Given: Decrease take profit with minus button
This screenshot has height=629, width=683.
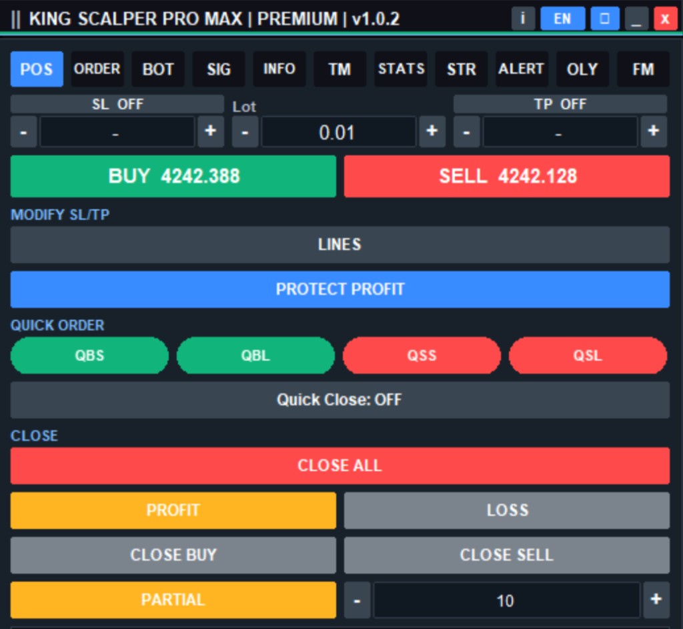Looking at the screenshot, I should click(466, 131).
